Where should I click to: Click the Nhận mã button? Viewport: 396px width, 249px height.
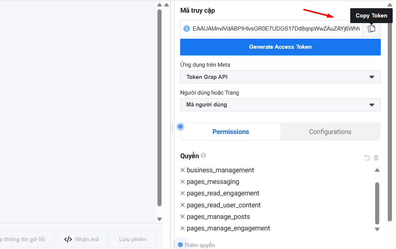[x=82, y=239]
